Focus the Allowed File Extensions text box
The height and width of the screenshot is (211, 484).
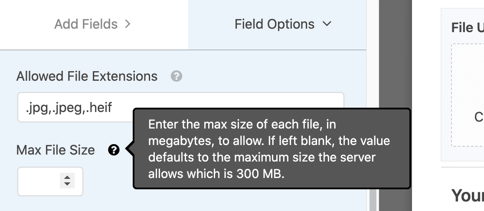[180, 107]
